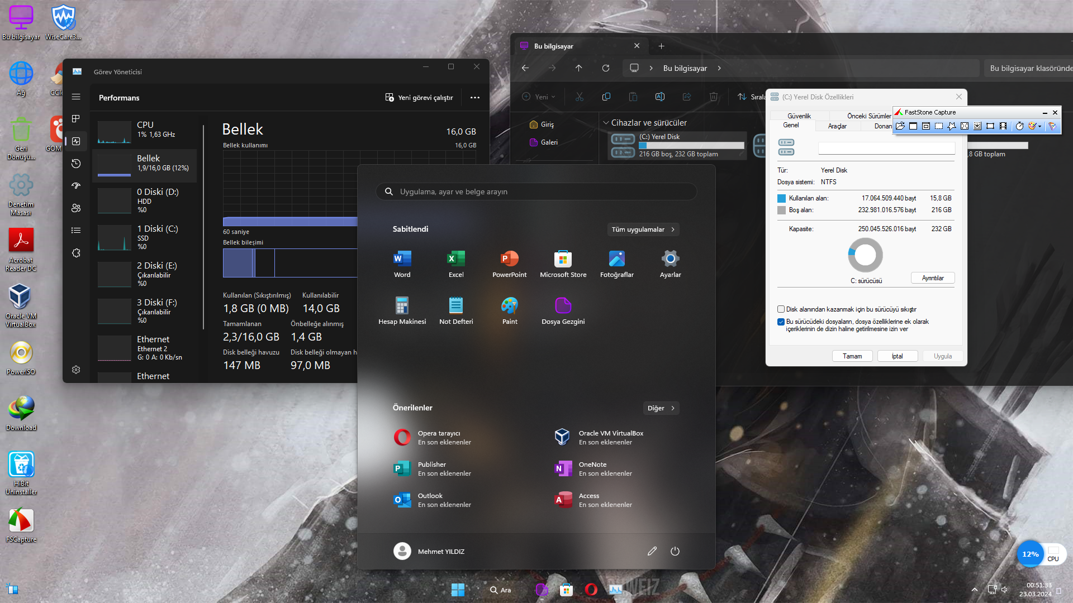Collapse Cihazlar ve sürücüler group
This screenshot has width=1073, height=603.
pos(606,123)
